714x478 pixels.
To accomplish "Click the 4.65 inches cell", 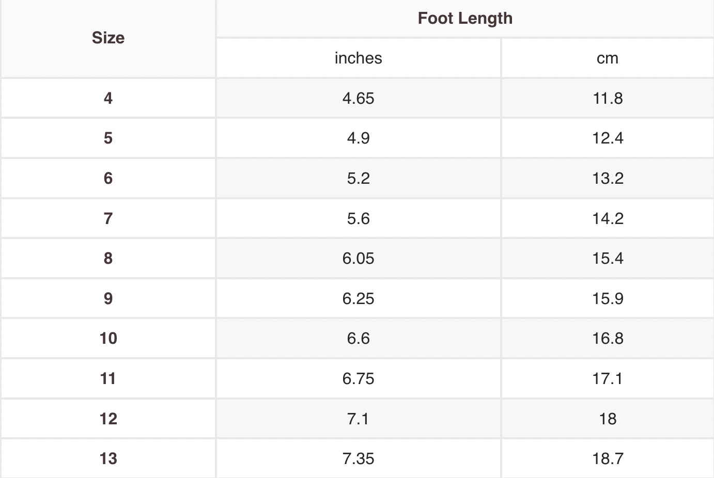I will click(358, 98).
